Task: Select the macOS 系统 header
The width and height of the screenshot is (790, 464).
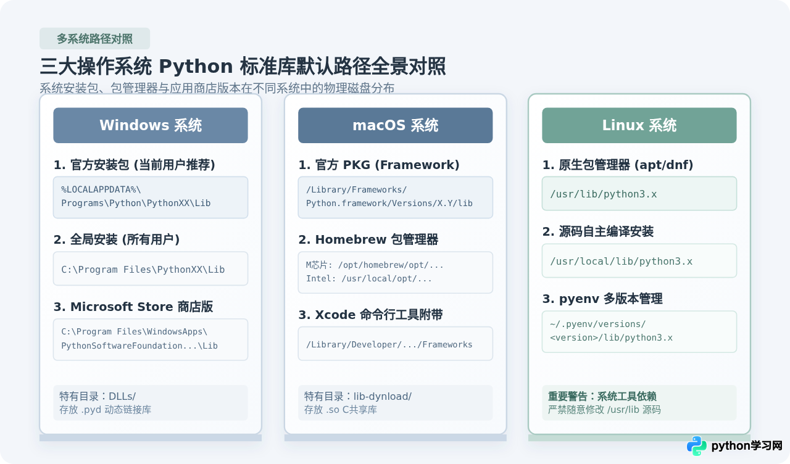Action: coord(395,125)
